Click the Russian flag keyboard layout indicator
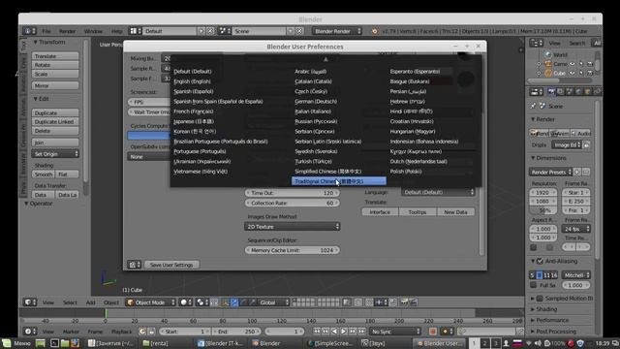This screenshot has height=349, width=620. click(517, 343)
